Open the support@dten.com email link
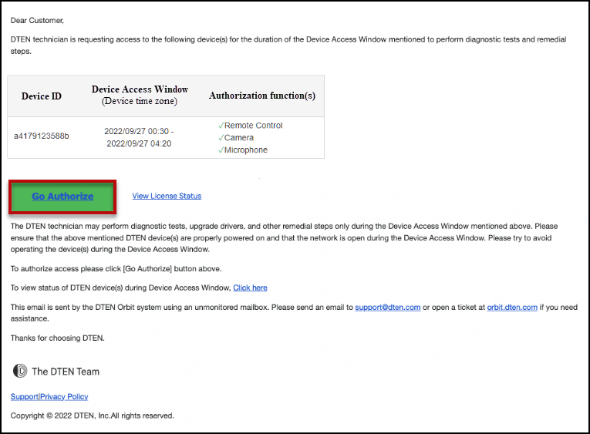 [388, 308]
